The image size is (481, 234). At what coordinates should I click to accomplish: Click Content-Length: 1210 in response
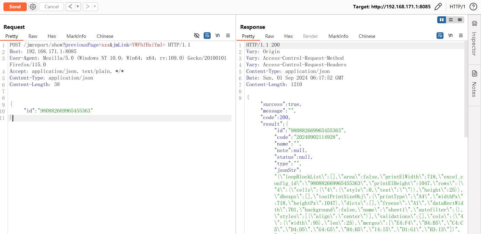click(274, 84)
